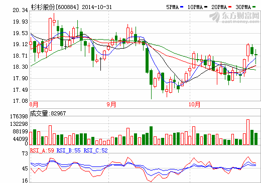Screen dimensions: 261x183
Task: Click the date 2014-10-31 in title
Action: point(97,7)
